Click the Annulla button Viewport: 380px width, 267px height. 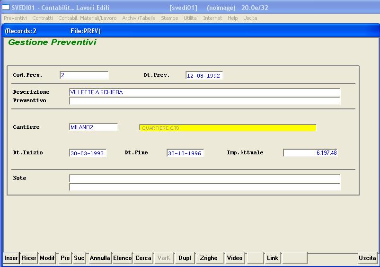100,258
